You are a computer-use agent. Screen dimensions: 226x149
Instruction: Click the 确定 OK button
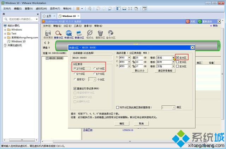[122, 124]
